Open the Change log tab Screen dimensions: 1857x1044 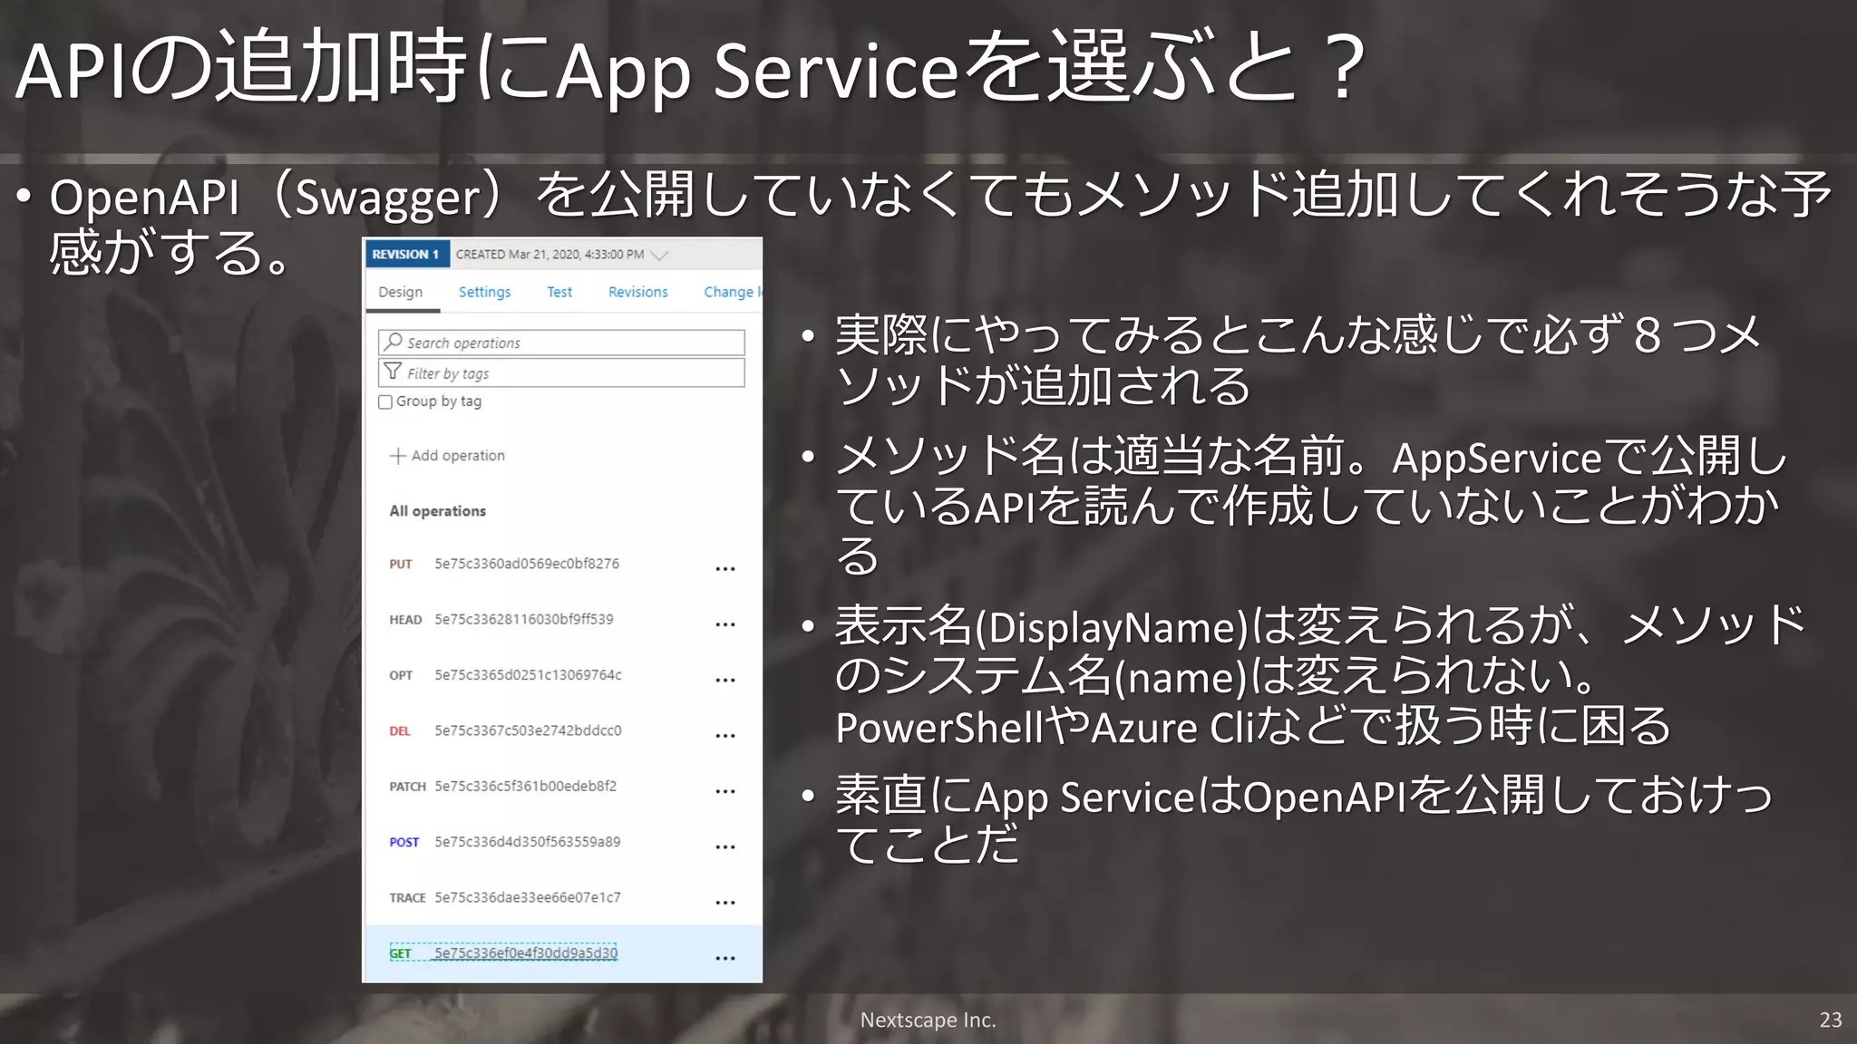point(733,292)
